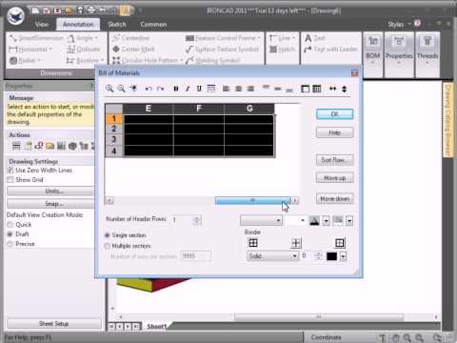Open the IRONCAD application menu button
Image resolution: width=457 pixels, height=343 pixels.
click(16, 16)
